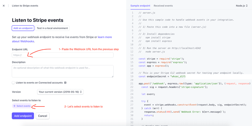Click the constructEvent code line
The image size is (252, 126).
pyautogui.click(x=195, y=105)
